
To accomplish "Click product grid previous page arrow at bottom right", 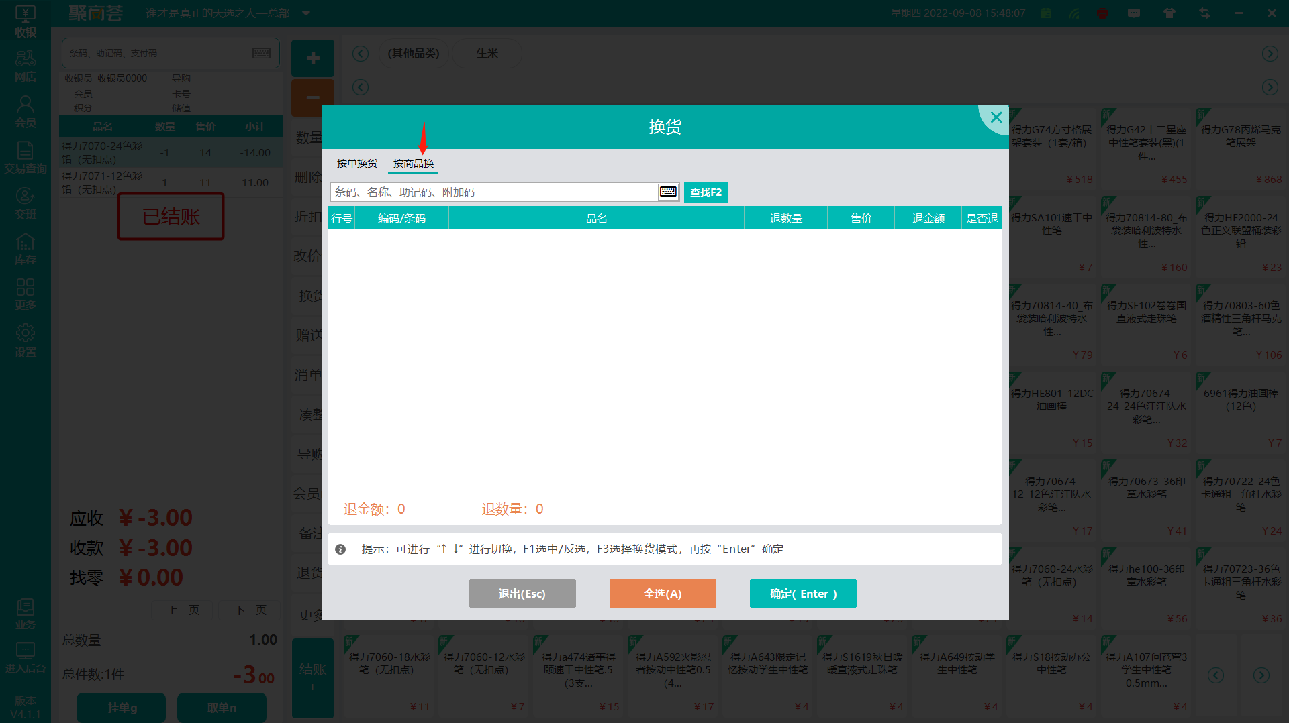I will point(1216,675).
